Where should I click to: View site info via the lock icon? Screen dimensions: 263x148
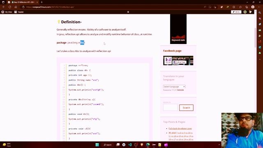point(23,7)
